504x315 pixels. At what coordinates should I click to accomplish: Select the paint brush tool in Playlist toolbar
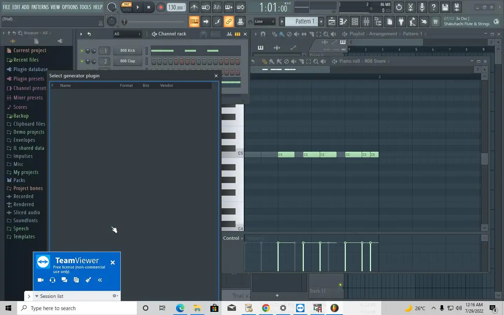[282, 34]
